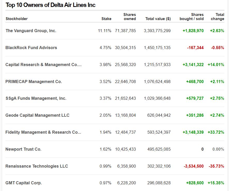Select Fidelity's stake value 1.94%

click(105, 132)
